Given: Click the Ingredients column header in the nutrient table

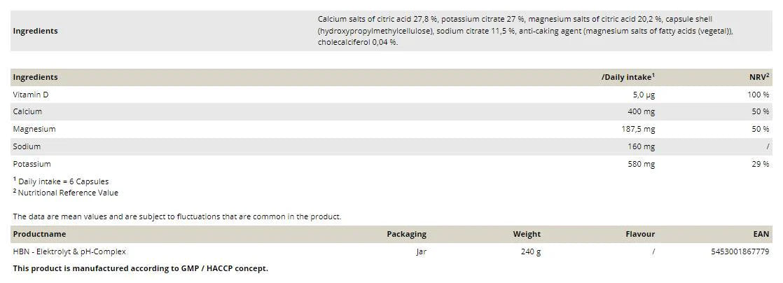Looking at the screenshot, I should 35,77.
